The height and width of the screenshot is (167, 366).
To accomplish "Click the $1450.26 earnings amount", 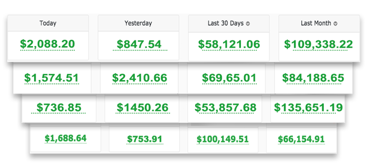I will point(143,108).
